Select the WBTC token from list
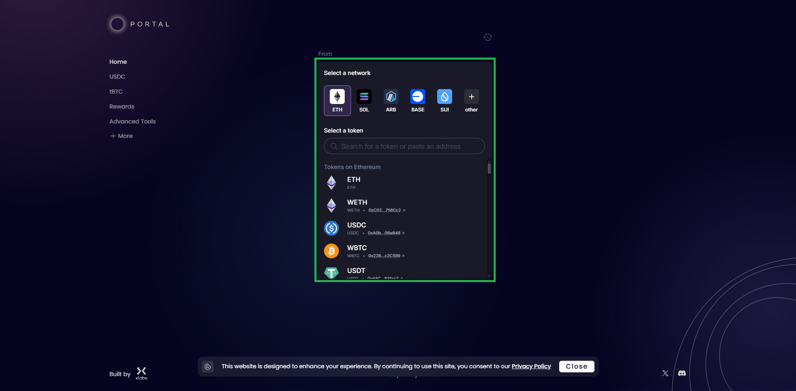 click(357, 251)
